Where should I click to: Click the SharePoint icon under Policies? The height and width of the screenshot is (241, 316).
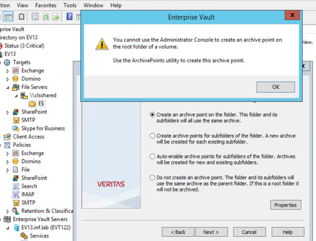pos(16,178)
